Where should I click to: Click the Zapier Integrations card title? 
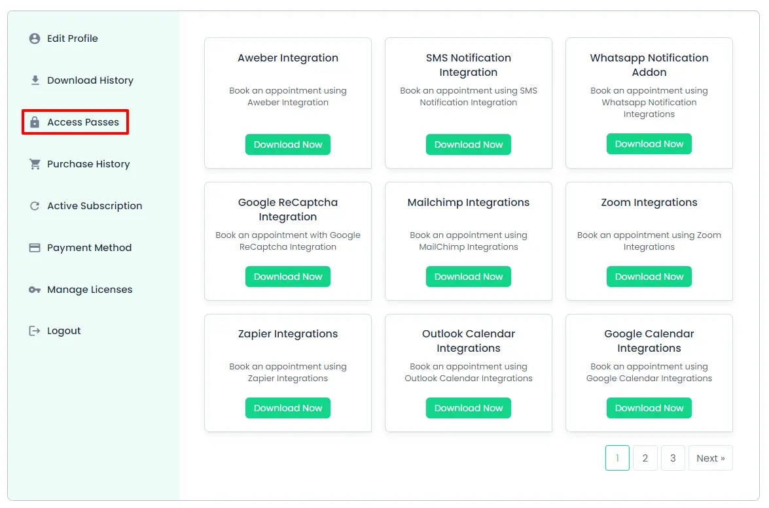coord(288,333)
